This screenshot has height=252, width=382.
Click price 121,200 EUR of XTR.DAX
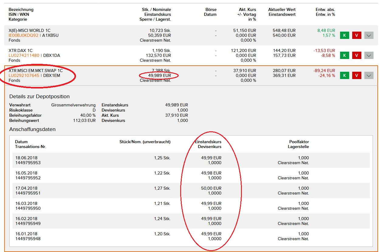[243, 50]
